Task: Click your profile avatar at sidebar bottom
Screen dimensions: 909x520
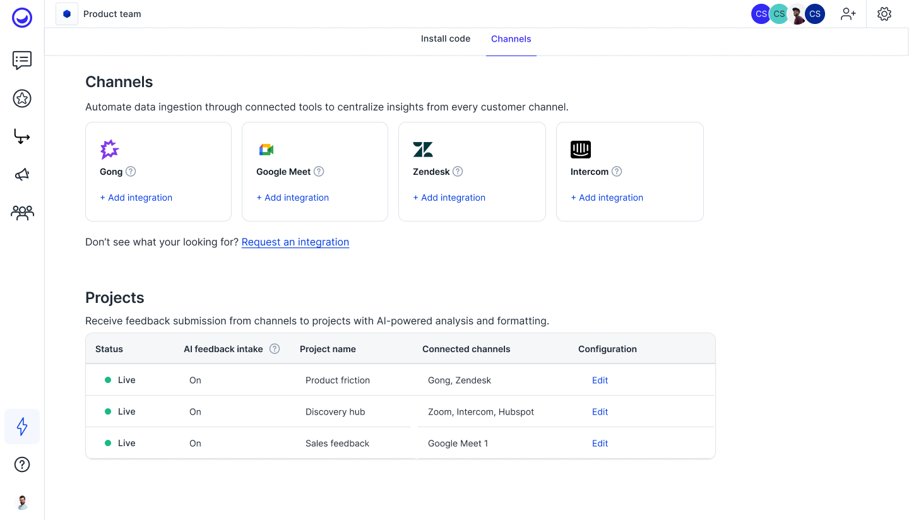Action: tap(21, 502)
